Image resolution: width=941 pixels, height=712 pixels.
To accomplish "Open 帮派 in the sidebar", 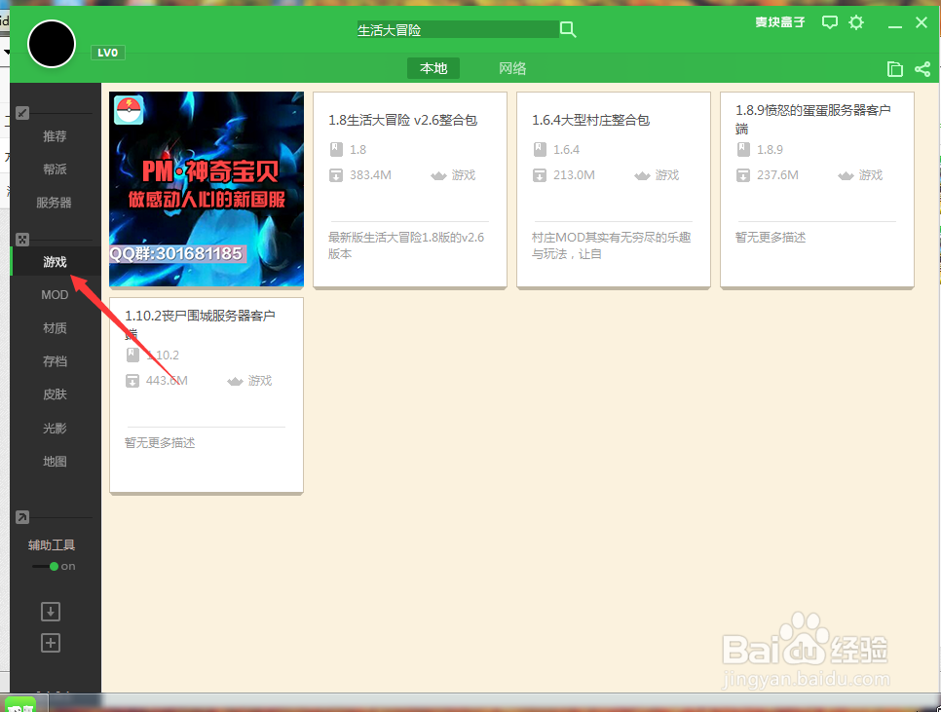I will tap(55, 169).
